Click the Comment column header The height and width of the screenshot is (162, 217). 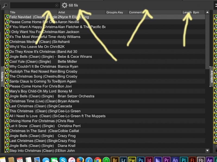point(155,12)
